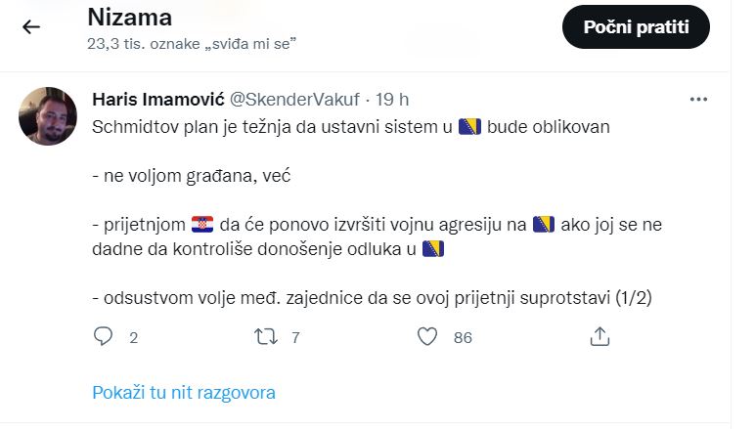Screen dimensions: 755x429
Task: Open the Pokaži tu nit razgovora link
Action: point(184,393)
